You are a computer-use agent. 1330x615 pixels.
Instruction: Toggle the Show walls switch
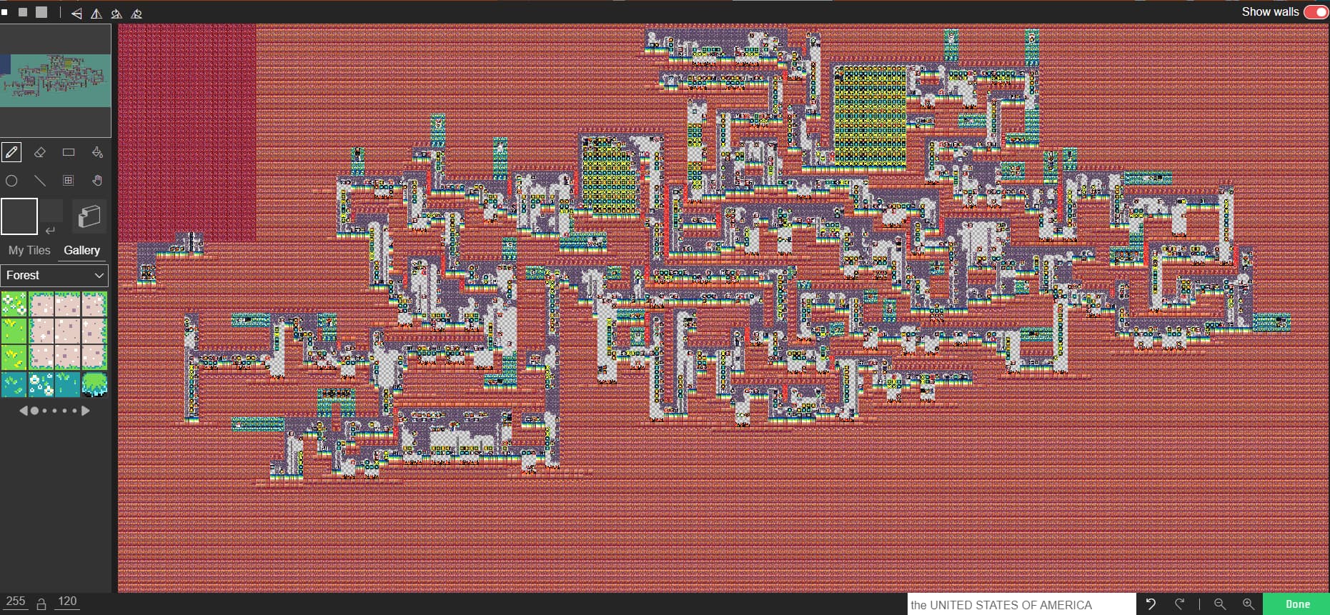(1316, 12)
